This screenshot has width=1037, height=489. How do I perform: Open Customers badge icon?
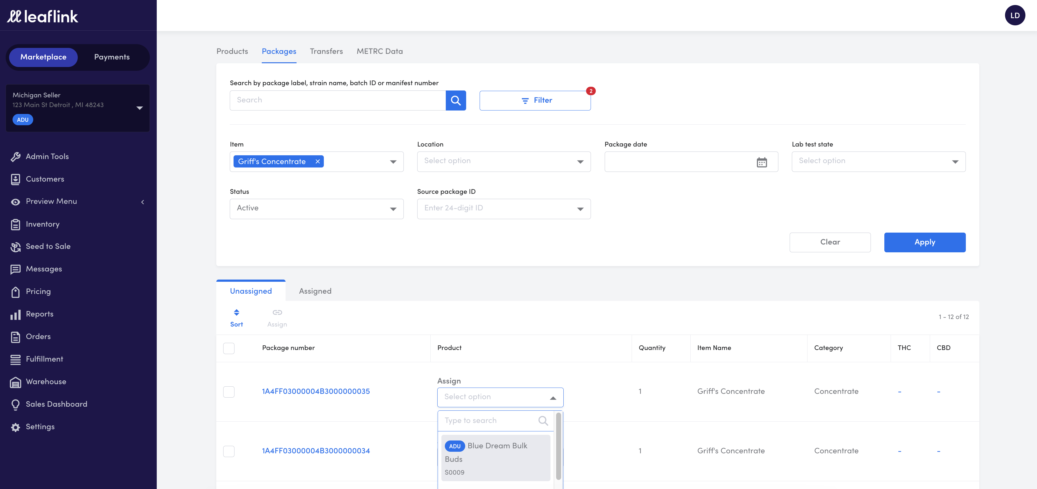tap(15, 179)
